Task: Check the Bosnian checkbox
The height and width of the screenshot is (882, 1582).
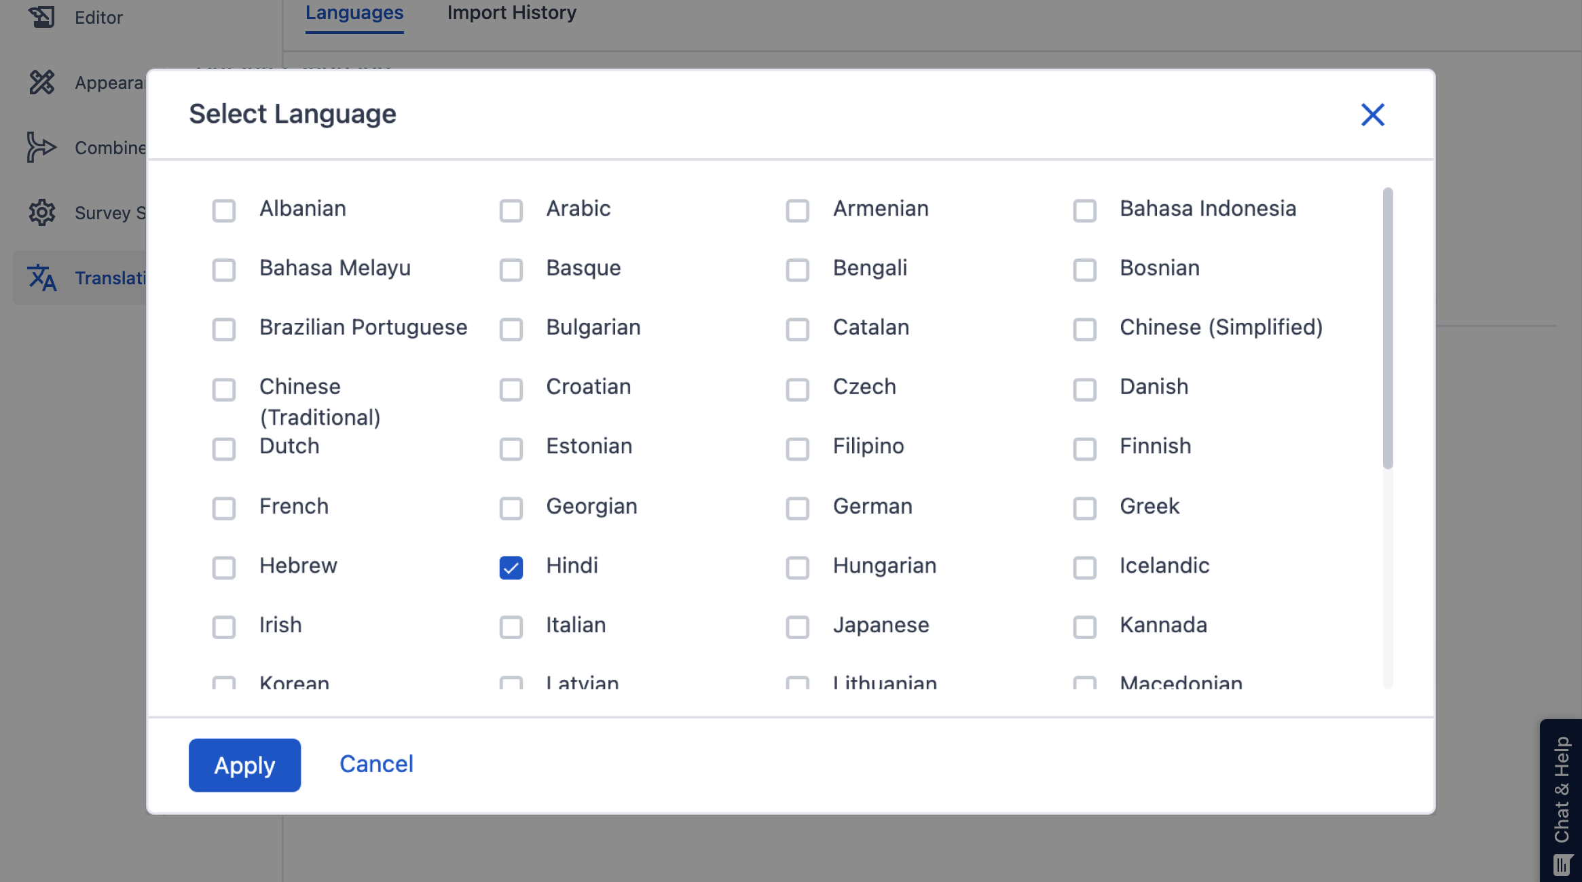Action: pos(1085,270)
